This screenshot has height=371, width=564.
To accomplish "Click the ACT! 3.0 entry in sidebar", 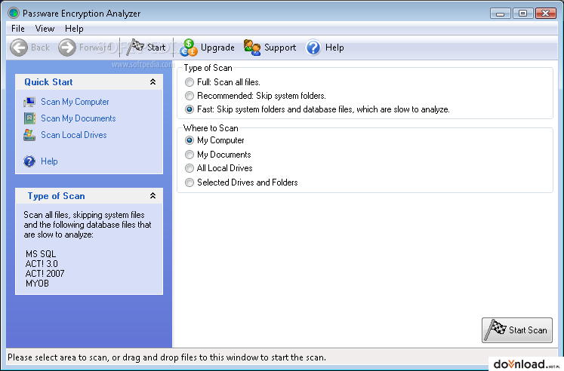I will coord(42,264).
